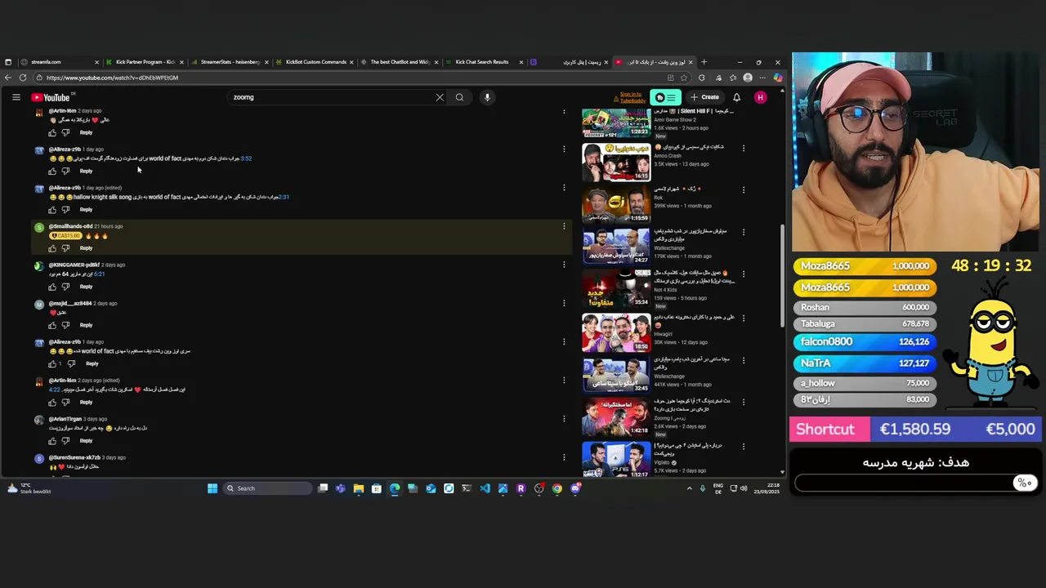Show hidden system tray icons chevron
The image size is (1046, 588).
[689, 488]
